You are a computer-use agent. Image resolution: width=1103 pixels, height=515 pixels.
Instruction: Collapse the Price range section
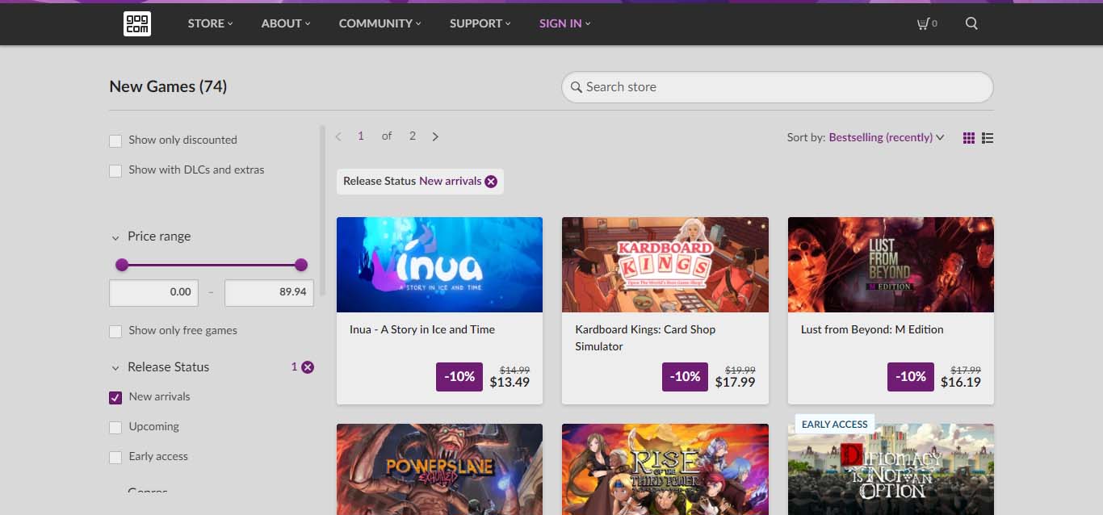coord(115,237)
